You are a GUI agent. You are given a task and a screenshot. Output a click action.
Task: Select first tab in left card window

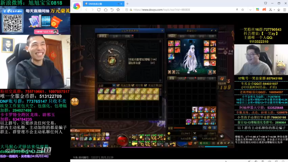(103, 36)
